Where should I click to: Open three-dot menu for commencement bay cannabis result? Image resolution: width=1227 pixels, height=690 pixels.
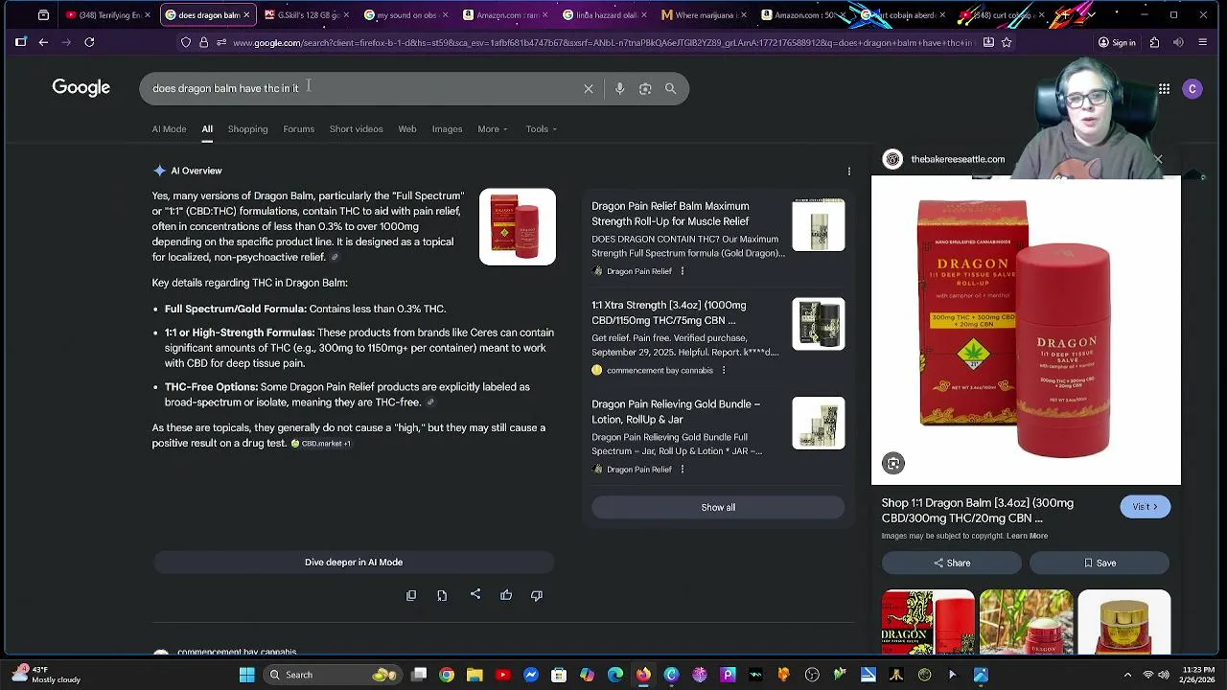pos(724,370)
